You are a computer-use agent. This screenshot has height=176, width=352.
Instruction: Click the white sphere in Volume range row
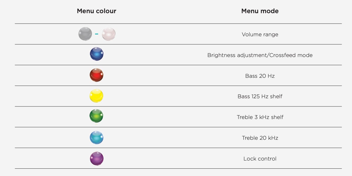coord(109,34)
